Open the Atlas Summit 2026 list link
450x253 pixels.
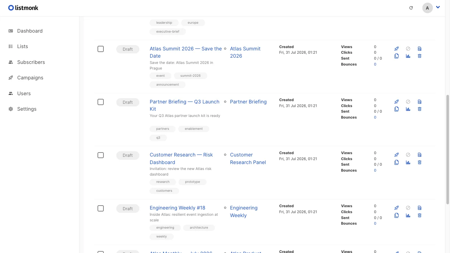(x=245, y=52)
